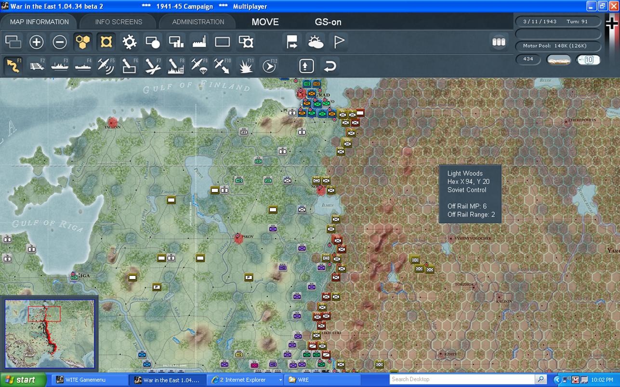Screen dimensions: 620x387
Task: Select F10 air transfer mode icon
Action: point(222,65)
